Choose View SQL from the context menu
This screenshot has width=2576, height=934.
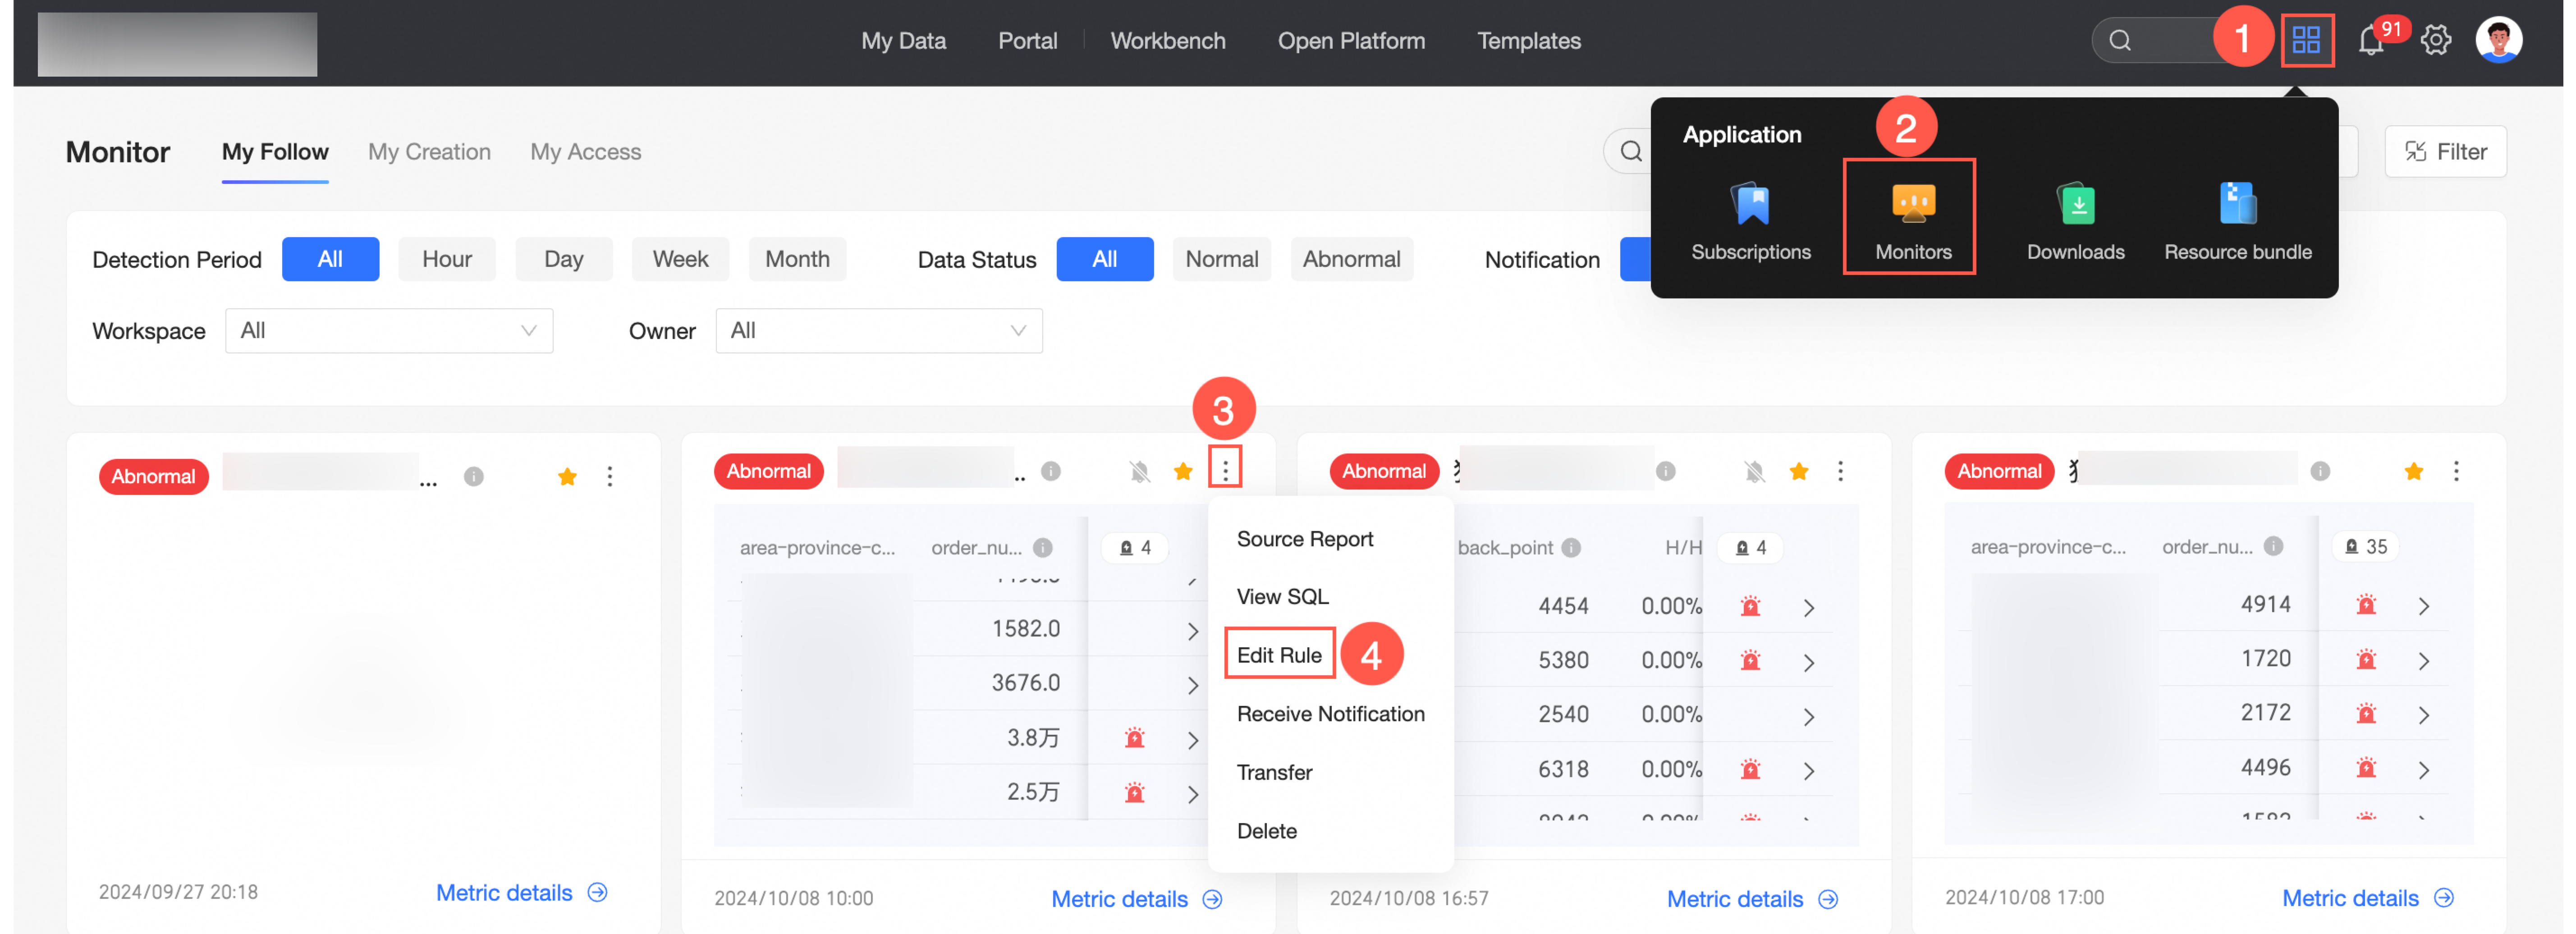tap(1282, 597)
